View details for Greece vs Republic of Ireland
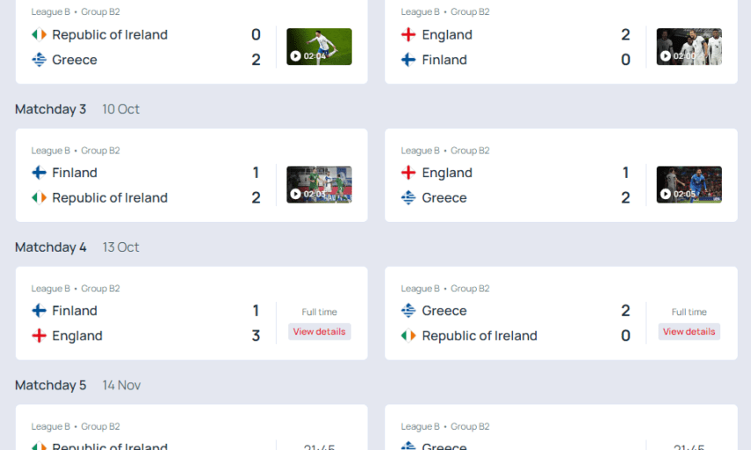751x450 pixels. [x=689, y=332]
